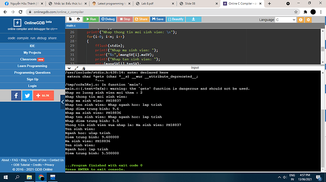Switch to the Lab 8.pdf tab
The image size is (326, 182).
pyautogui.click(x=155, y=3)
